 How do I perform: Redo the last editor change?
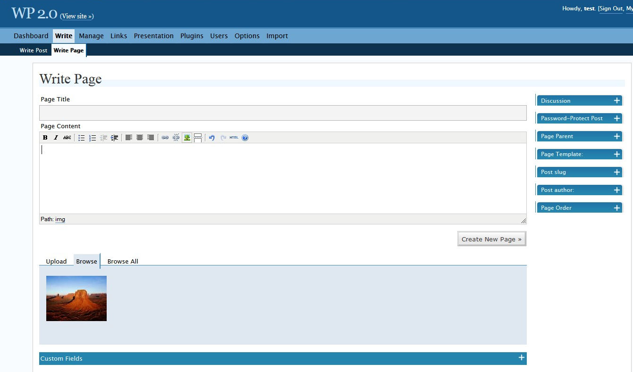(x=223, y=137)
